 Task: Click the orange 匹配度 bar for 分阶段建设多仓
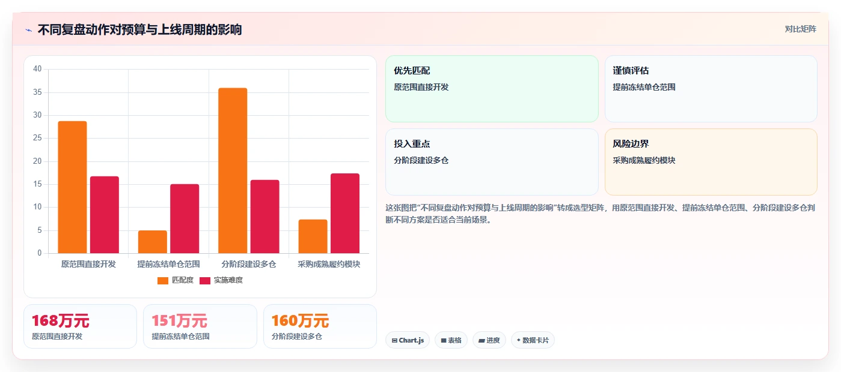tap(233, 170)
